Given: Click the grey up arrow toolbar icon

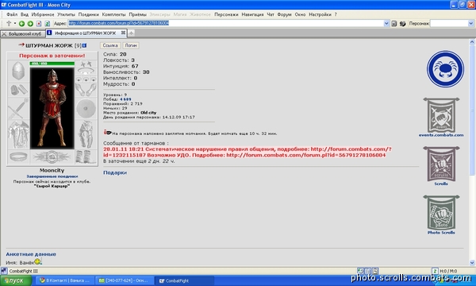Looking at the screenshot, I should 9,23.
